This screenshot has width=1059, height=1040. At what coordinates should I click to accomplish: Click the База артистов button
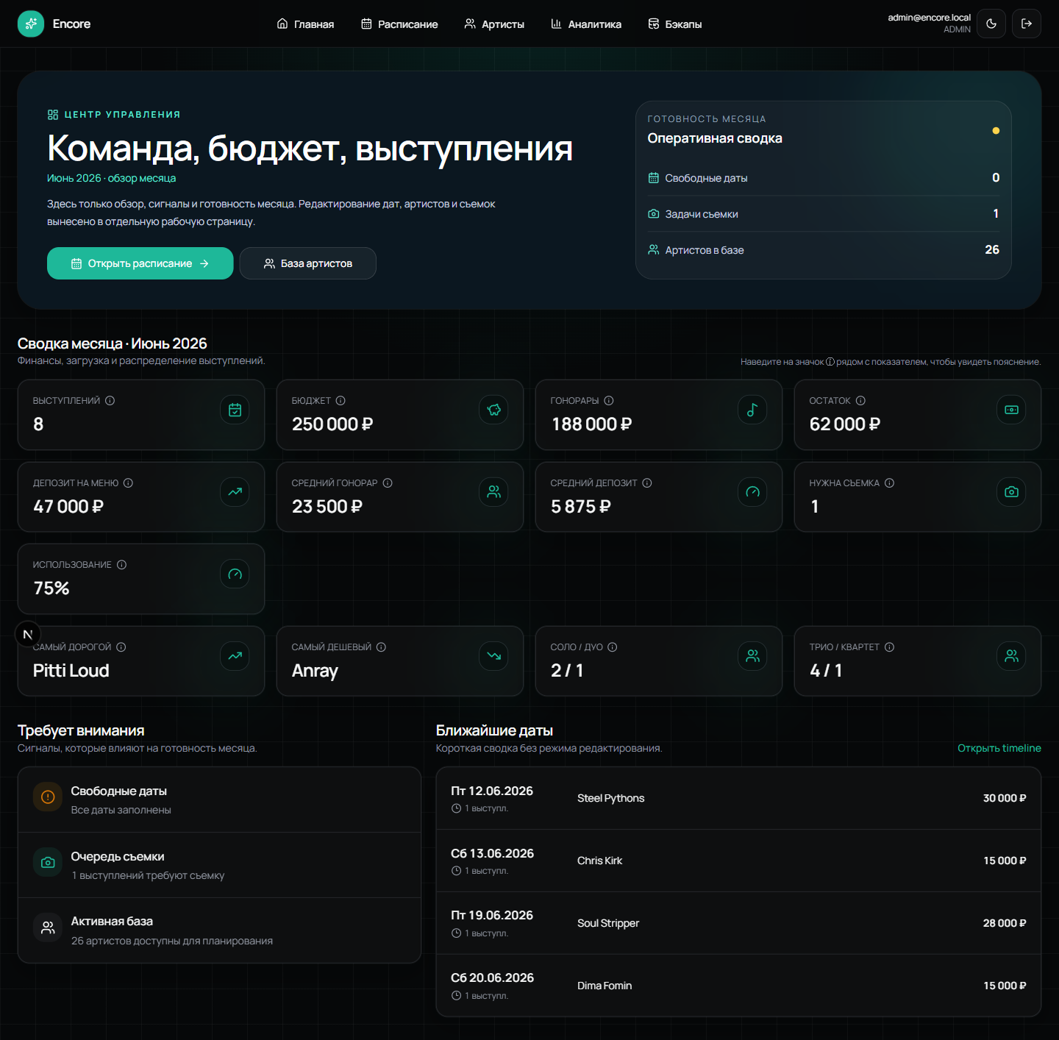(308, 263)
